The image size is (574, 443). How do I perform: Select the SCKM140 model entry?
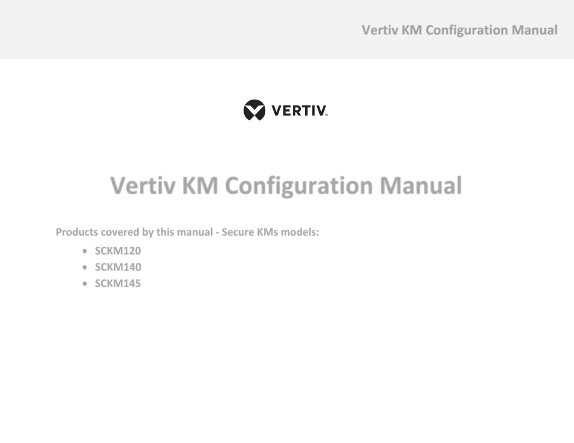[x=118, y=267]
